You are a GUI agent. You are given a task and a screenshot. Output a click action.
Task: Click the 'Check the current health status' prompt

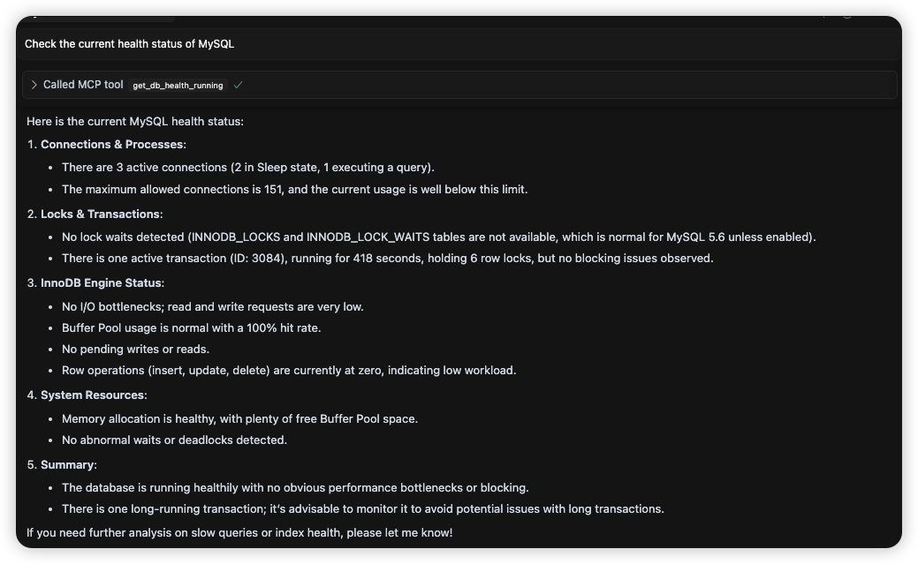[x=129, y=43]
